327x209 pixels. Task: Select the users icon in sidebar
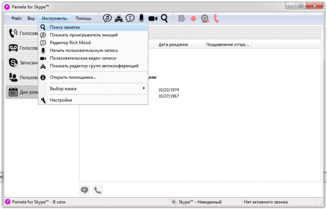point(13,78)
